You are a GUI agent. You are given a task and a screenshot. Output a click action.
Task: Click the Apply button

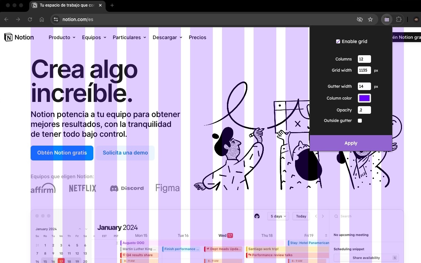(x=351, y=143)
